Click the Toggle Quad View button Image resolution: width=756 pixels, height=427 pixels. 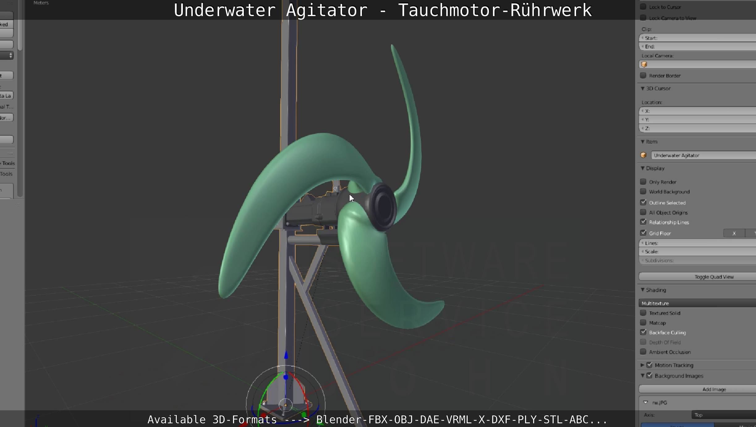[x=697, y=277]
